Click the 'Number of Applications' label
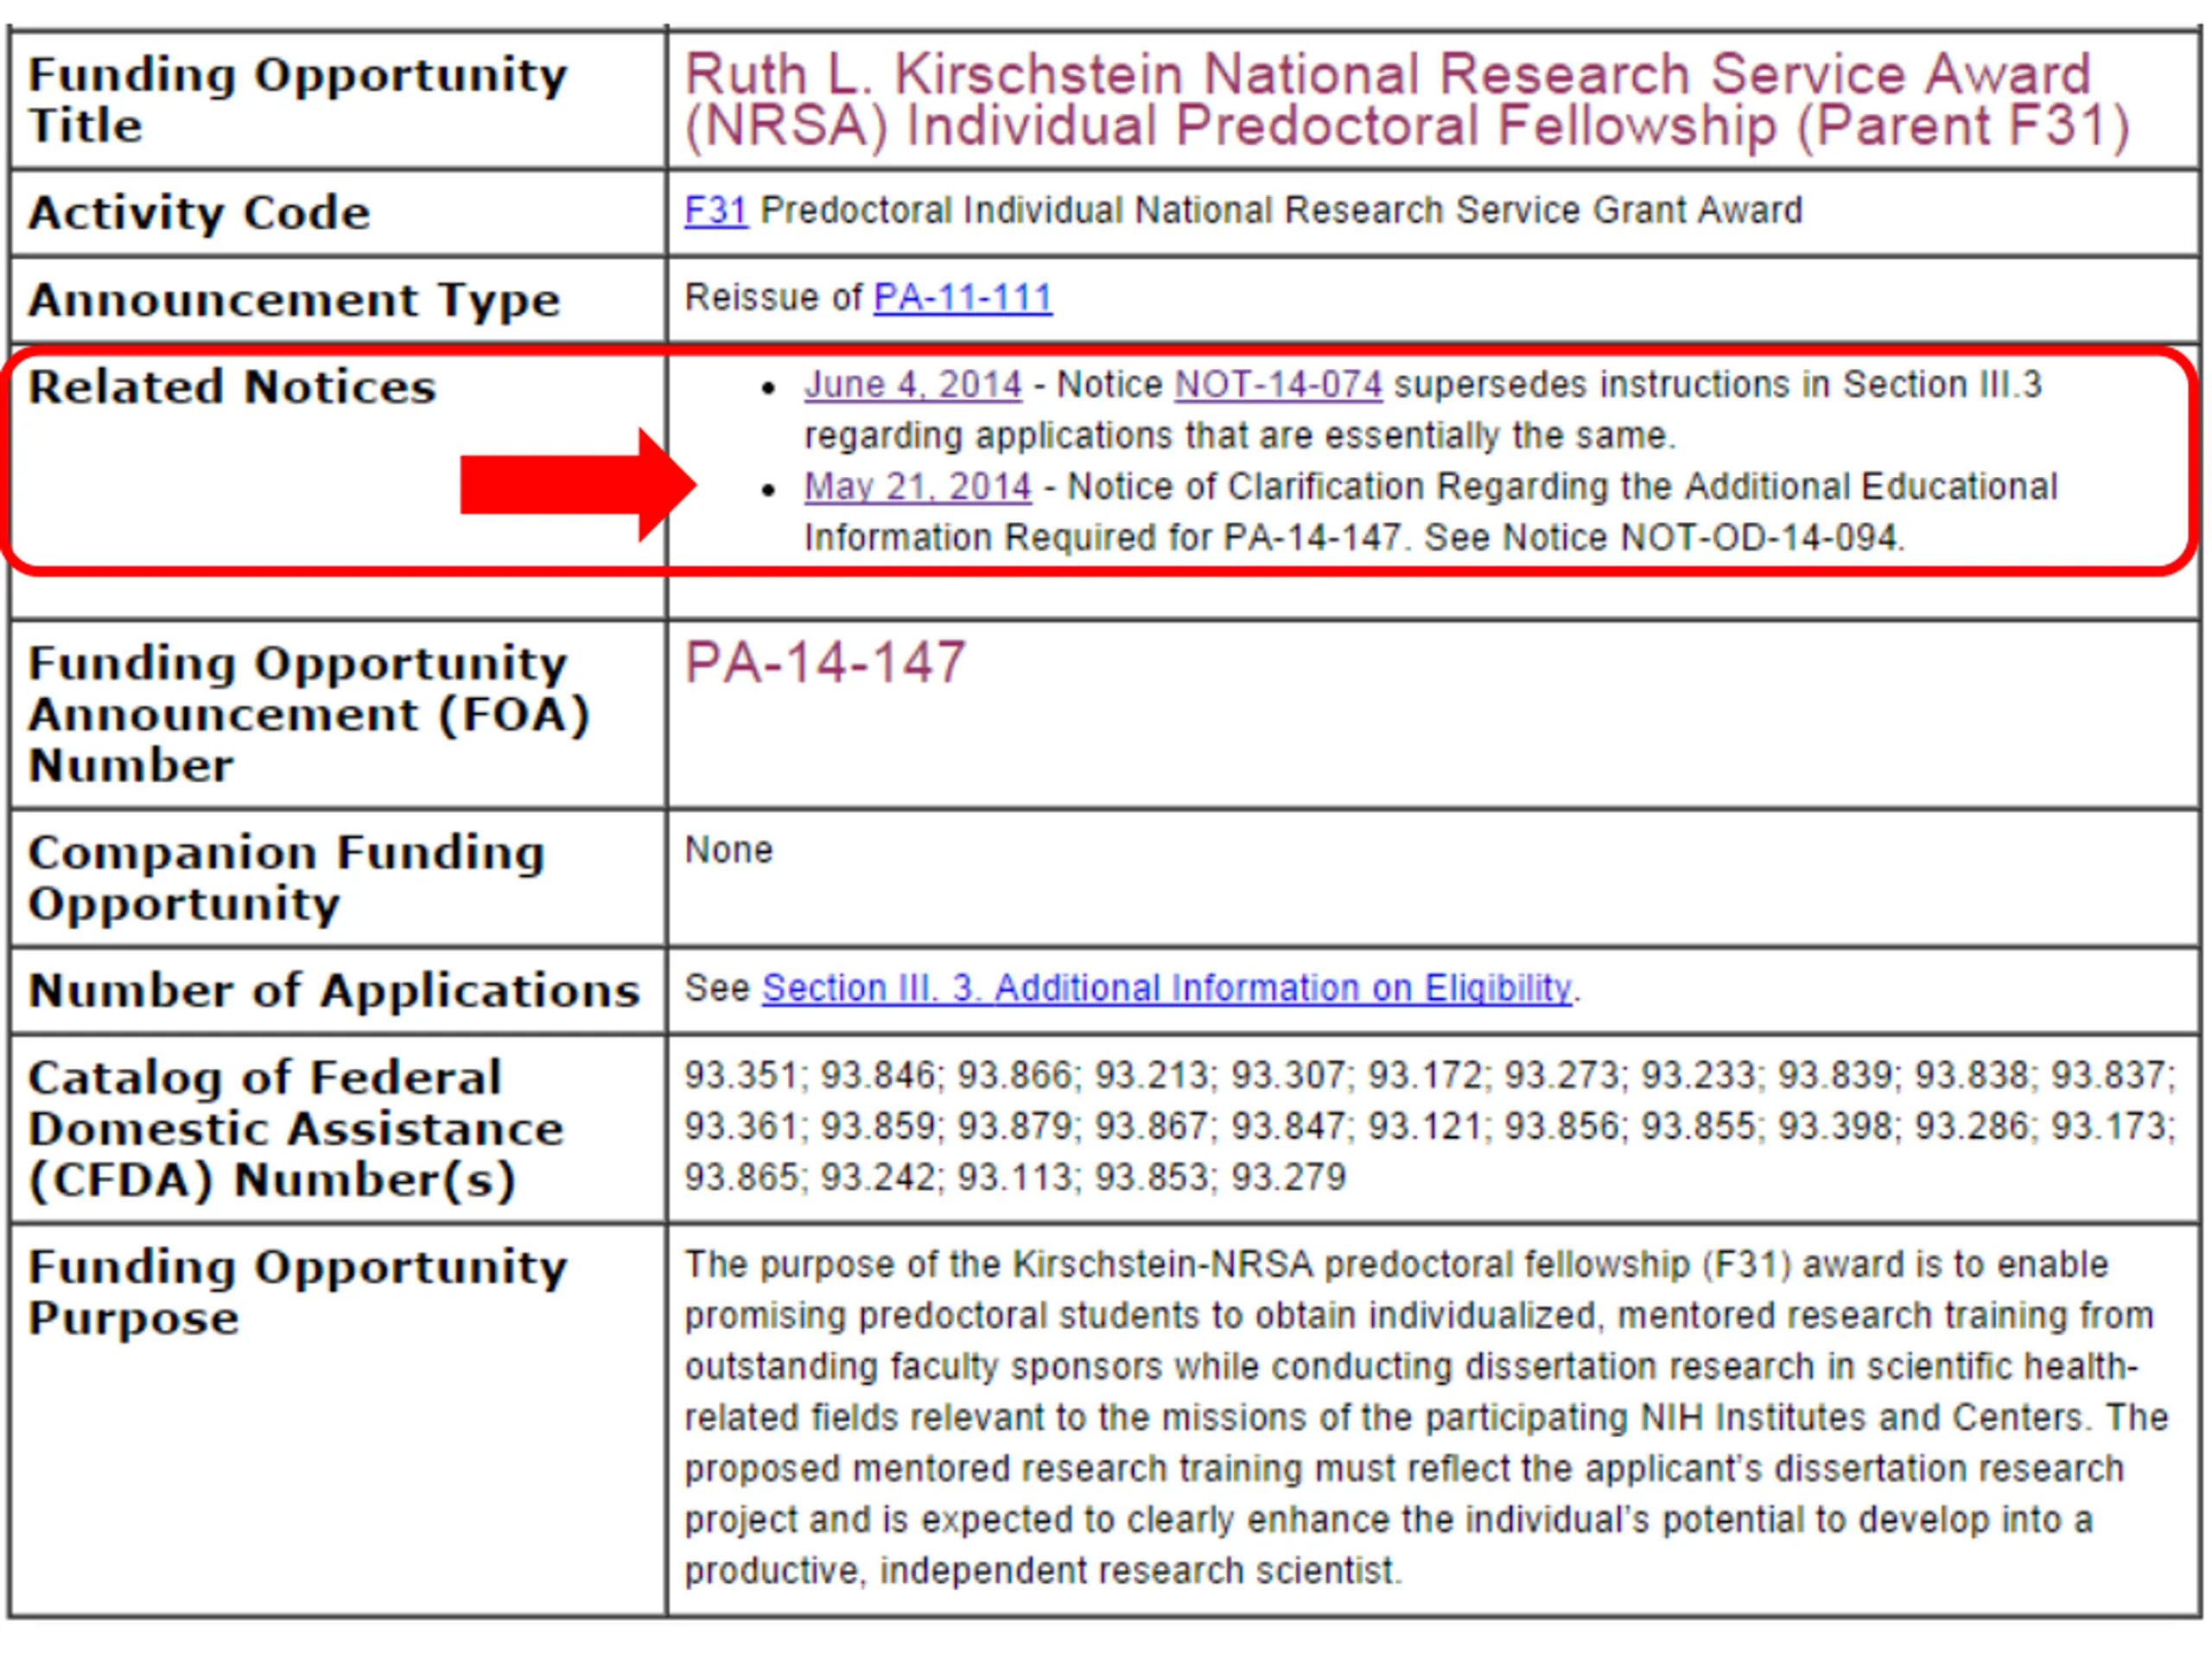Screen dimensions: 2212x1659 (334, 991)
